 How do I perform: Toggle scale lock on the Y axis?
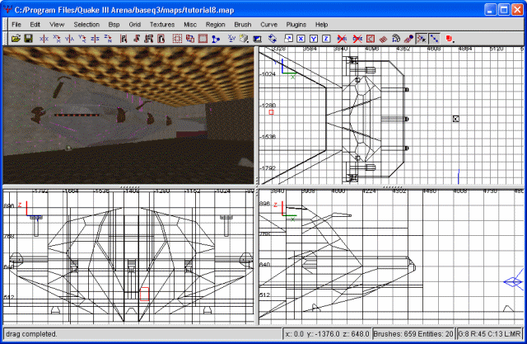point(314,39)
